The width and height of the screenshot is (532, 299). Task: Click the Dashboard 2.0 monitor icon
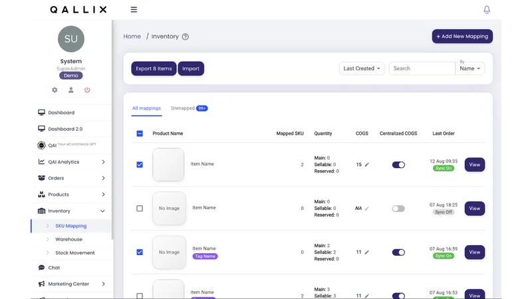coord(41,129)
